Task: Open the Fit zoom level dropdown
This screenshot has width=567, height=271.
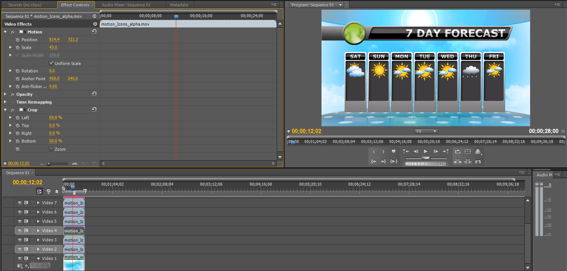Action: [426, 131]
